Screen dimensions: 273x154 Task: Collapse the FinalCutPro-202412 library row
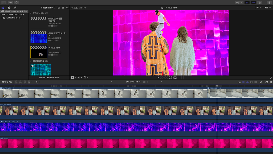point(1,11)
